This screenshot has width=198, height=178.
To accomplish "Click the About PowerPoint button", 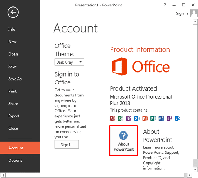I will point(123,140).
